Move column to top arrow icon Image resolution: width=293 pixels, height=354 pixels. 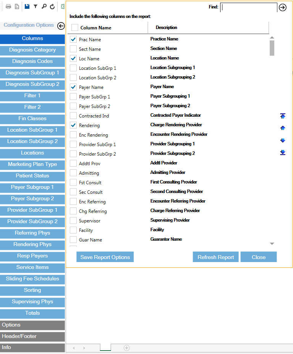coord(283,116)
